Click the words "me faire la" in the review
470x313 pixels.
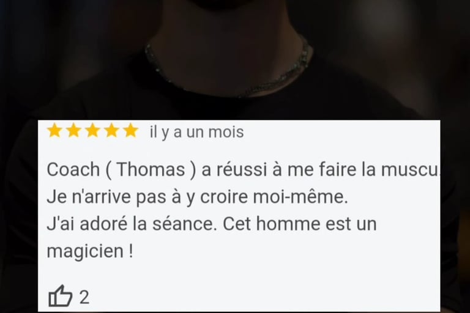tap(332, 169)
